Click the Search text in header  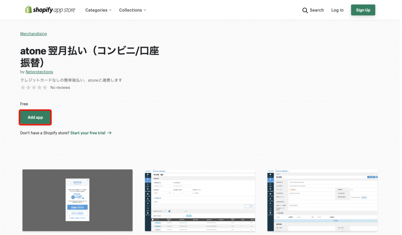point(317,10)
